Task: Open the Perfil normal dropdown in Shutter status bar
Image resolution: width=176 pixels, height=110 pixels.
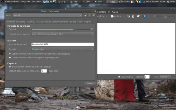Action: pyautogui.click(x=165, y=77)
